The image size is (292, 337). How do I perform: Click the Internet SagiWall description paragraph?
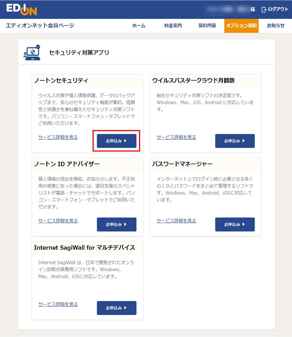[x=86, y=270]
